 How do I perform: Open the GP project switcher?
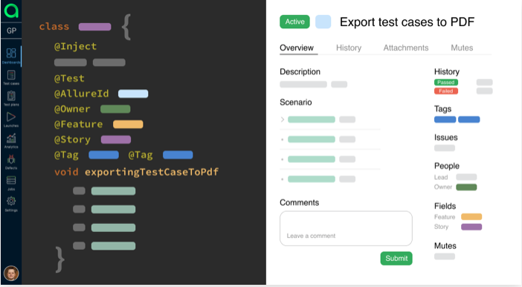point(11,30)
